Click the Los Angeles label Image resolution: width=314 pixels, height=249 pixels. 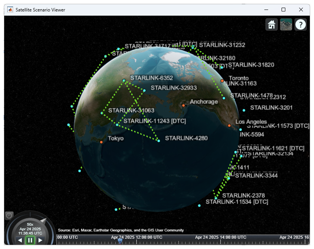point(251,122)
